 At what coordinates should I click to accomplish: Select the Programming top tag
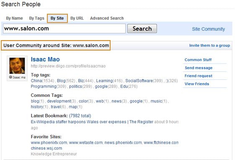pyautogui.click(x=44, y=86)
